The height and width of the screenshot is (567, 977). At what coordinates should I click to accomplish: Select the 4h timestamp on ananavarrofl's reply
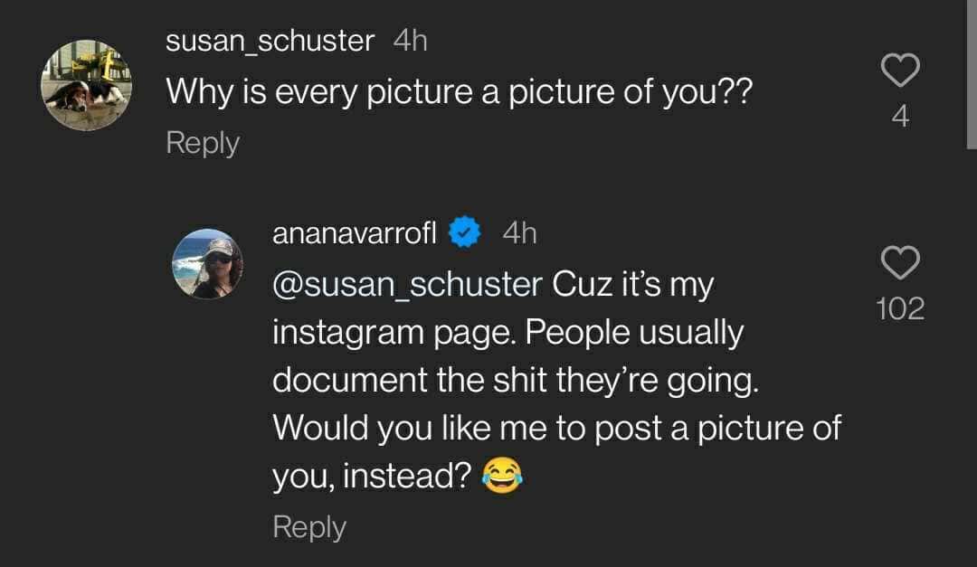click(517, 232)
